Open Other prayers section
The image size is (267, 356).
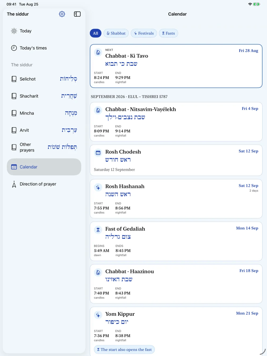(x=44, y=147)
